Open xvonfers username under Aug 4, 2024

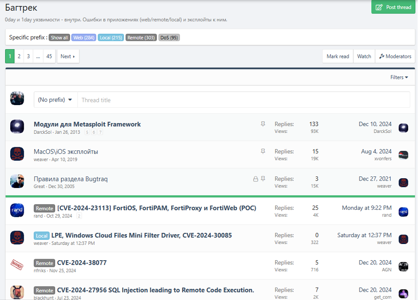[x=383, y=158]
